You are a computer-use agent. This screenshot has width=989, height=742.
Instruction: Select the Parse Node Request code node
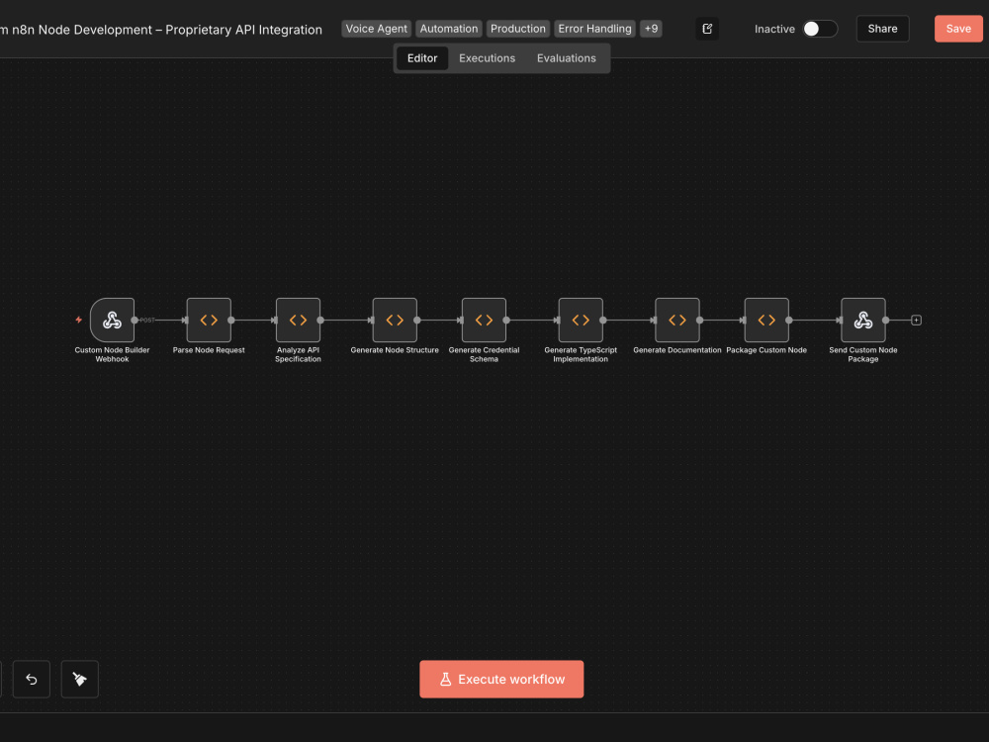[x=209, y=320]
